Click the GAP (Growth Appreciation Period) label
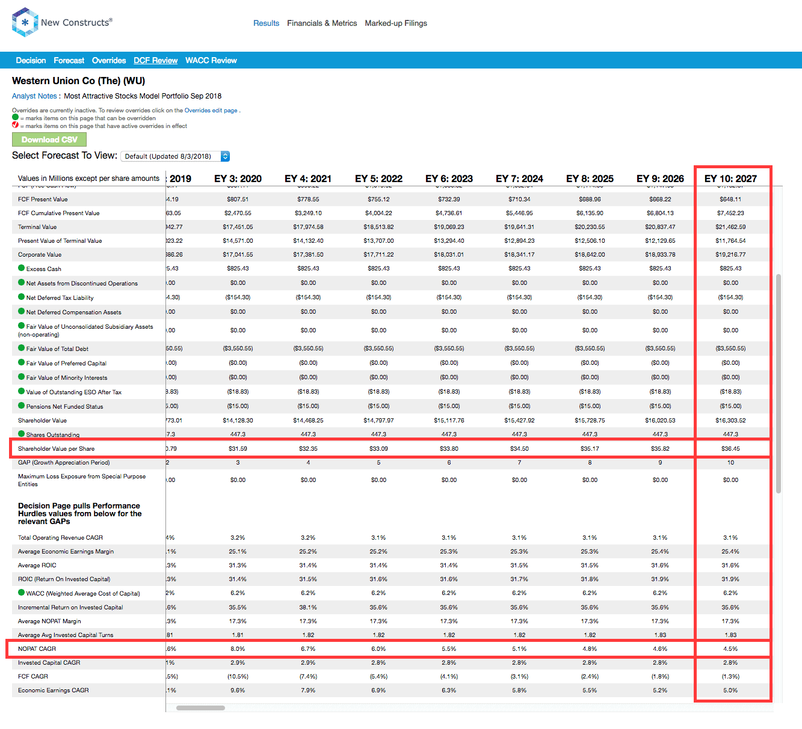Screen dimensions: 802x729 [x=64, y=463]
